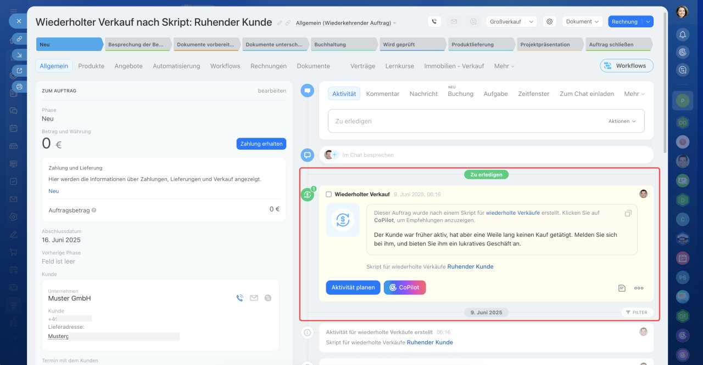Image resolution: width=703 pixels, height=365 pixels.
Task: Click the user profile avatar at top right
Action: [682, 12]
